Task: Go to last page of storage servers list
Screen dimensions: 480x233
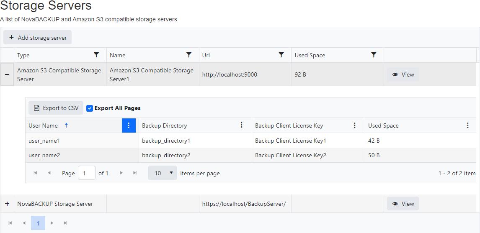Action: pyautogui.click(x=65, y=223)
